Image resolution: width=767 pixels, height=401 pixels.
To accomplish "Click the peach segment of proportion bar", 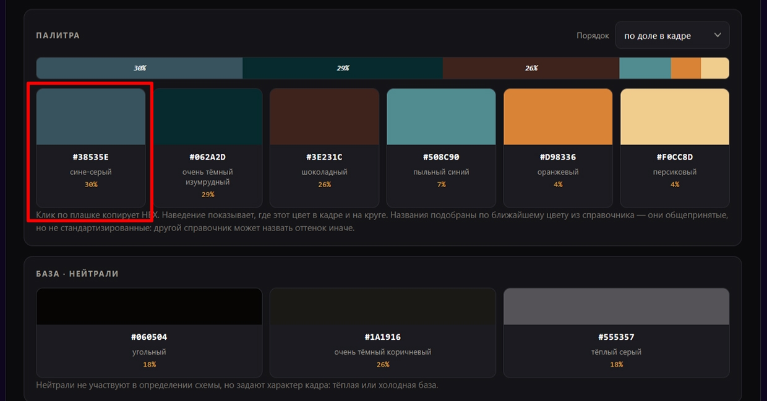I will 715,68.
